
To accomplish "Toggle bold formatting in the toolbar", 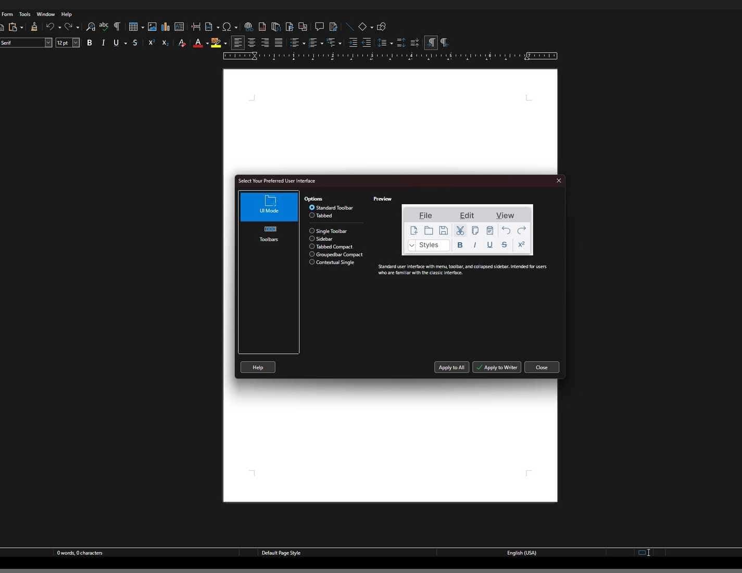I will (90, 43).
